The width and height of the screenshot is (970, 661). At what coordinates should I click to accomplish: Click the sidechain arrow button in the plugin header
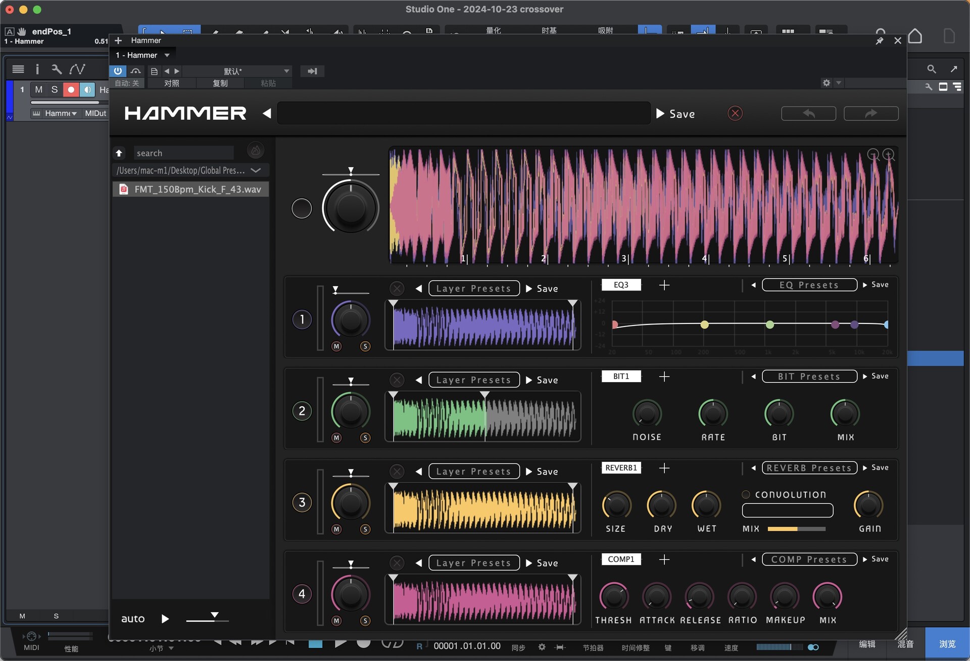coord(312,71)
